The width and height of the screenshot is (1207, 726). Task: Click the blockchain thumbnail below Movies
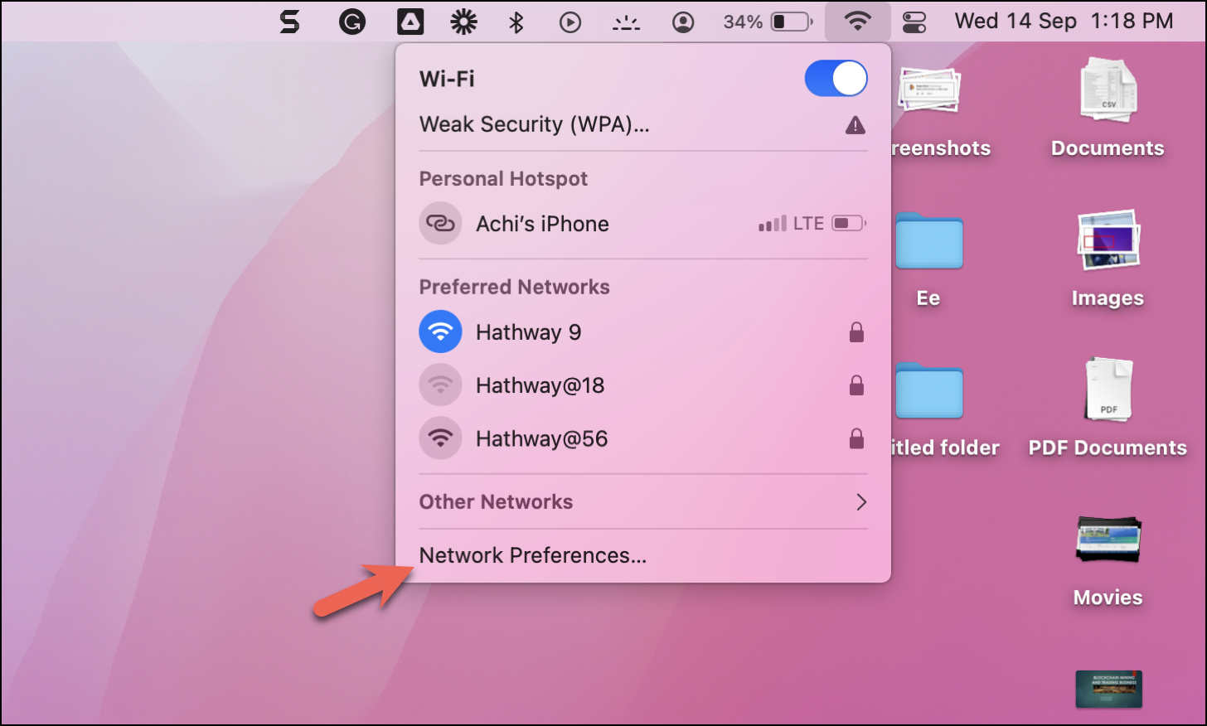(1108, 689)
